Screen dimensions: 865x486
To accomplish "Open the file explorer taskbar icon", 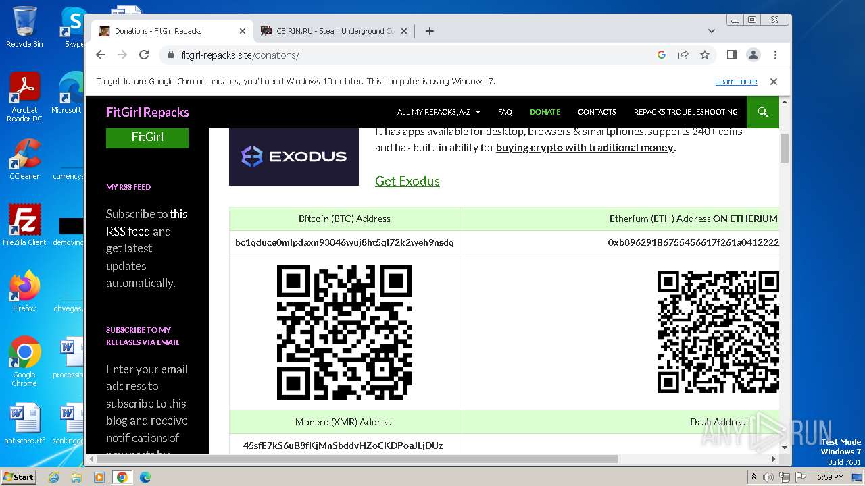I will click(x=76, y=477).
